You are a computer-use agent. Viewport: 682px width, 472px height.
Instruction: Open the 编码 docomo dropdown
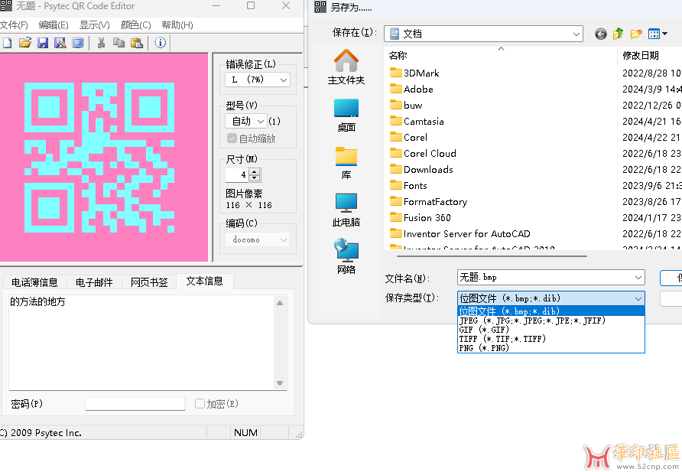point(258,239)
